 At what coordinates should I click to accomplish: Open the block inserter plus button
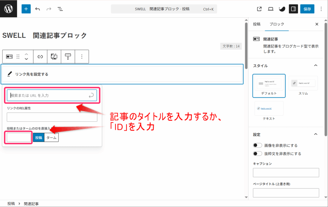tap(26, 9)
